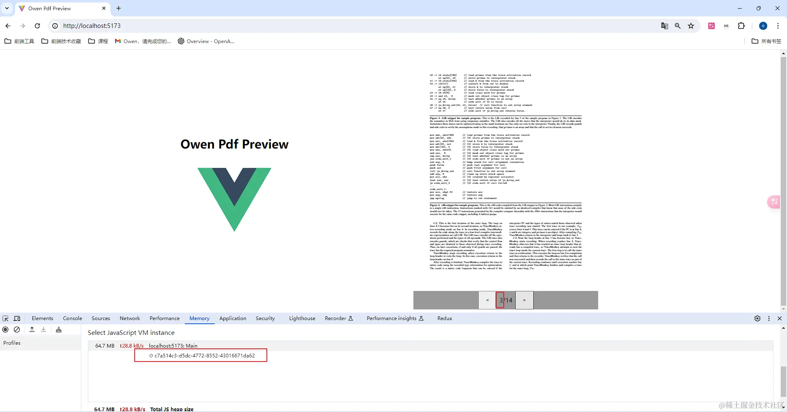Toggle the device toolbar icon
The image size is (787, 412).
click(17, 318)
